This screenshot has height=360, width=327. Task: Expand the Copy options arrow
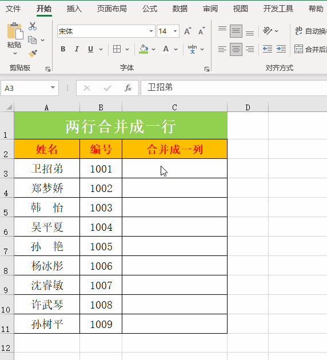43,40
